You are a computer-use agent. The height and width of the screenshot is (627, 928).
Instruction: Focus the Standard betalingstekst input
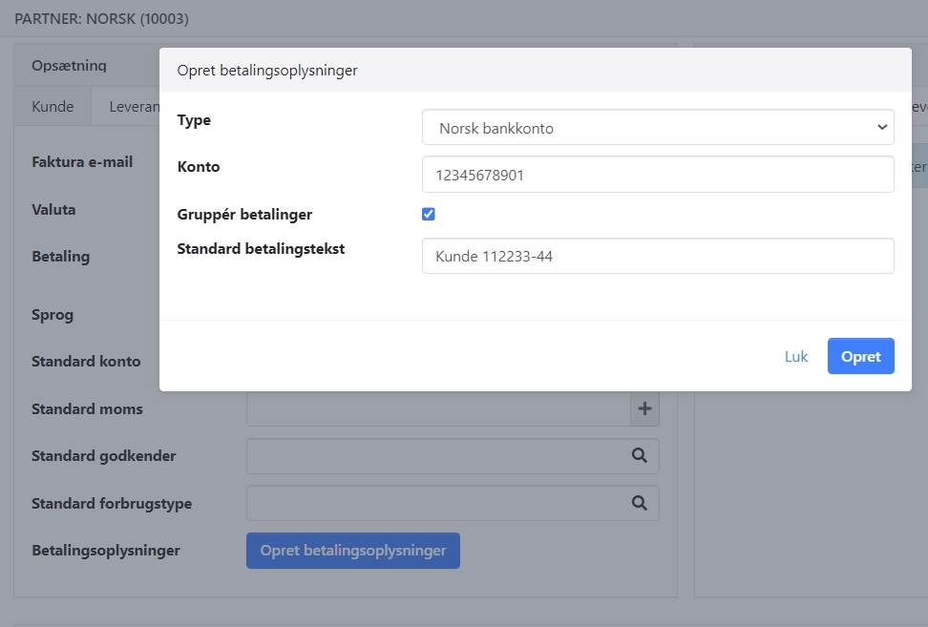pyautogui.click(x=657, y=256)
